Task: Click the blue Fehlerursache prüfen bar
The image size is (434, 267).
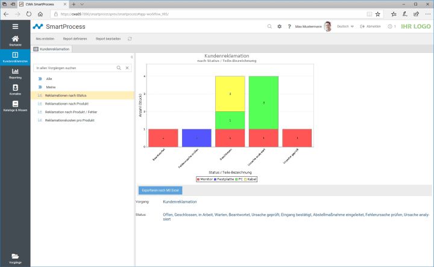Action: (197, 138)
